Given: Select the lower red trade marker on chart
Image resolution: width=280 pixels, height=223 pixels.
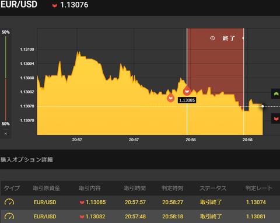Looking at the screenshot, I should pos(170,97).
